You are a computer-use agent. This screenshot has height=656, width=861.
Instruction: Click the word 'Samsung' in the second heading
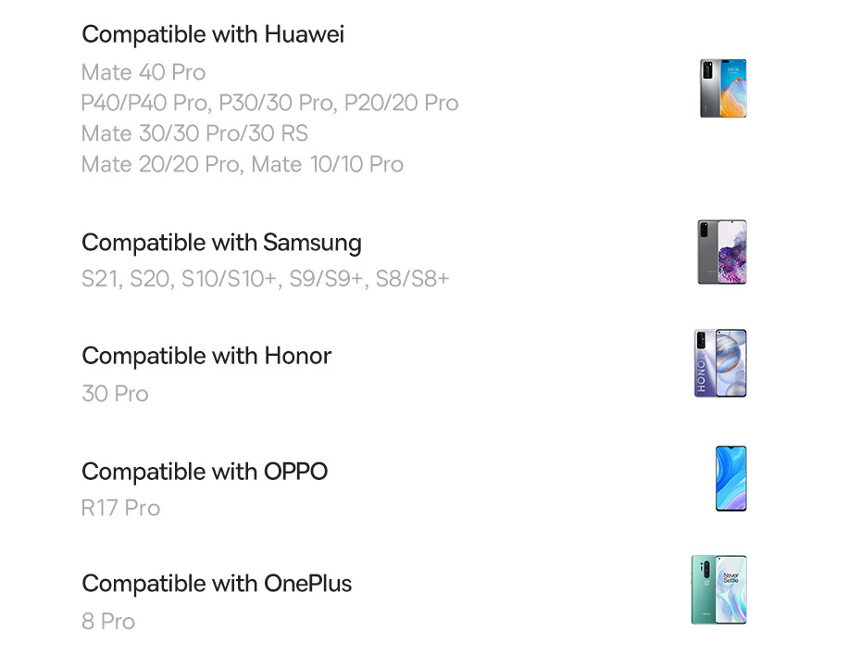[312, 243]
